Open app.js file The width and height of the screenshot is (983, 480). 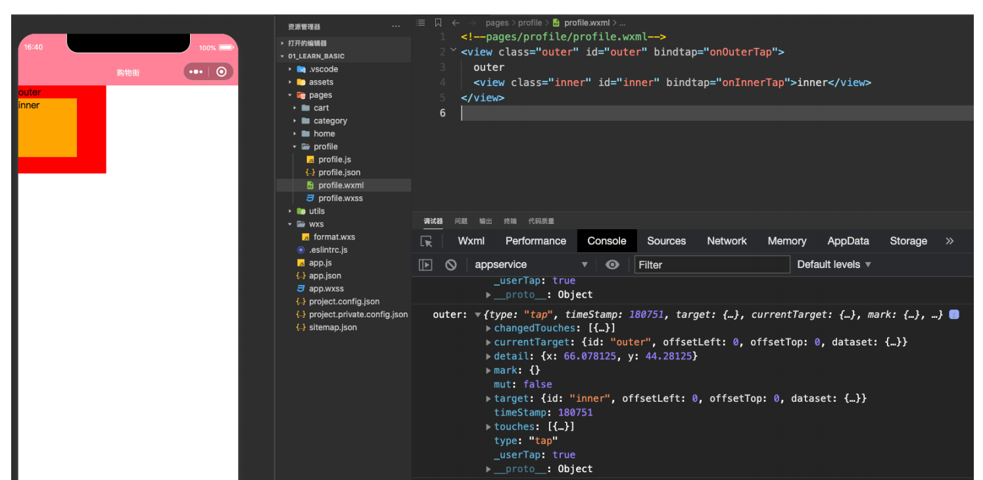click(x=320, y=263)
